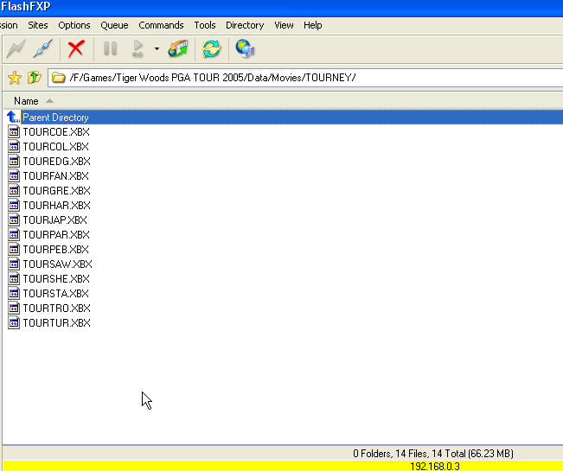
Task: Click the file icon next to TOURTRO.XBX
Action: (x=14, y=309)
